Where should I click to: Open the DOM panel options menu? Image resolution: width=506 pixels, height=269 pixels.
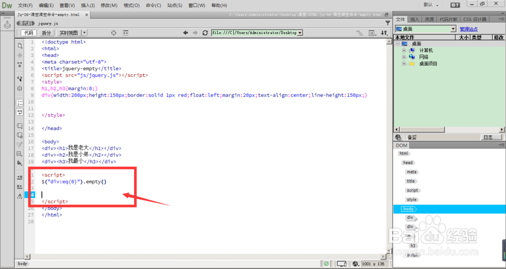[x=501, y=145]
